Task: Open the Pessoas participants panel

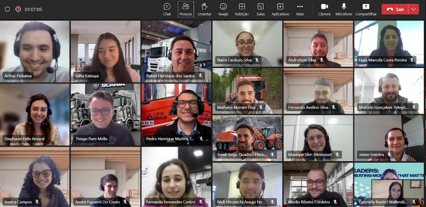Action: pos(186,9)
